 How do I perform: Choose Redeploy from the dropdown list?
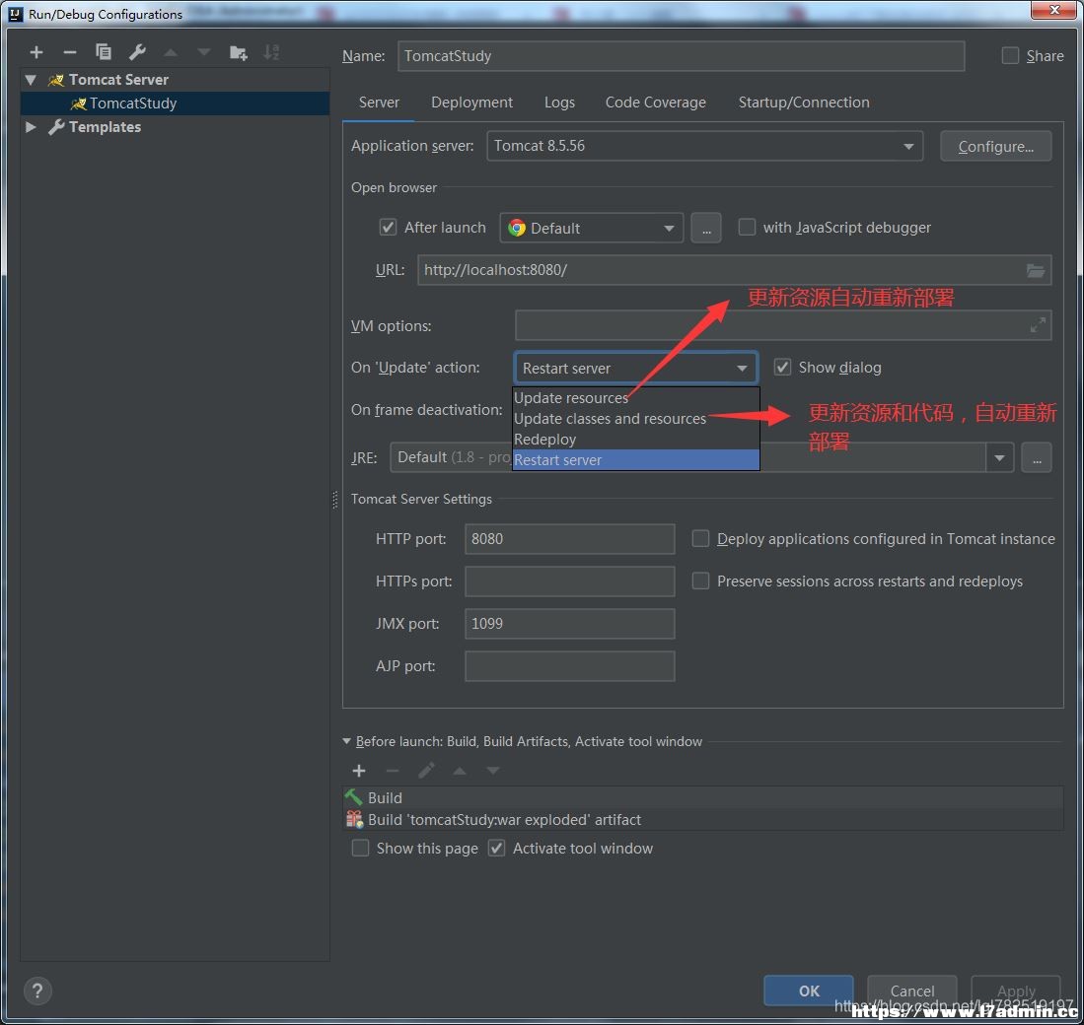(x=636, y=440)
